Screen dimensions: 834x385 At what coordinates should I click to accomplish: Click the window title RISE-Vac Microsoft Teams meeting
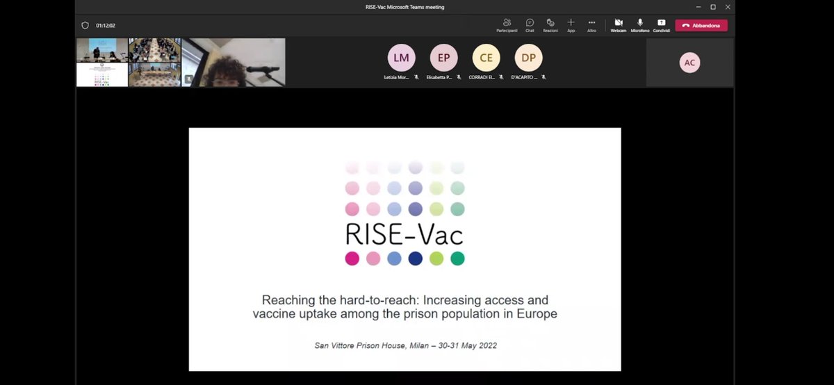point(404,7)
